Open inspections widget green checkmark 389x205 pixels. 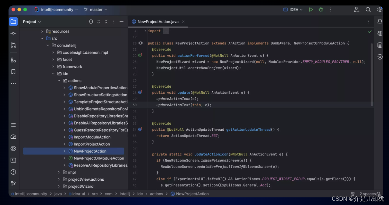370,31
